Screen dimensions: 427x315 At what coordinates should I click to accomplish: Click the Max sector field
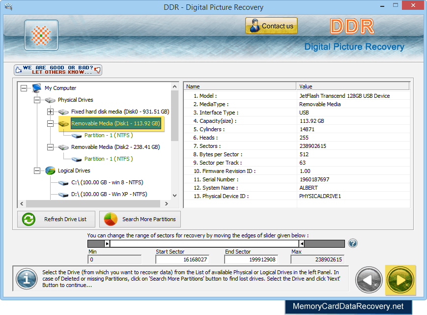point(317,259)
